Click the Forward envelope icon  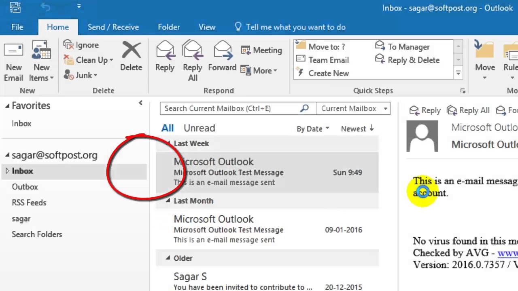tap(222, 51)
